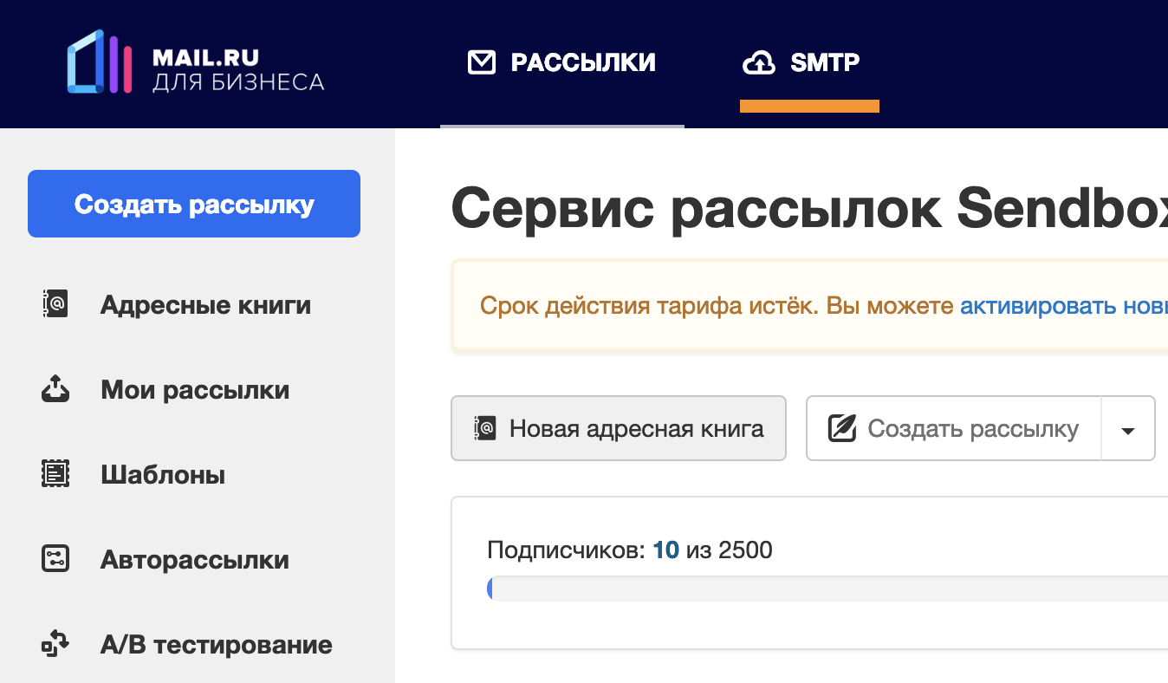1168x683 pixels.
Task: Open Шаблоны section
Action: coord(163,475)
